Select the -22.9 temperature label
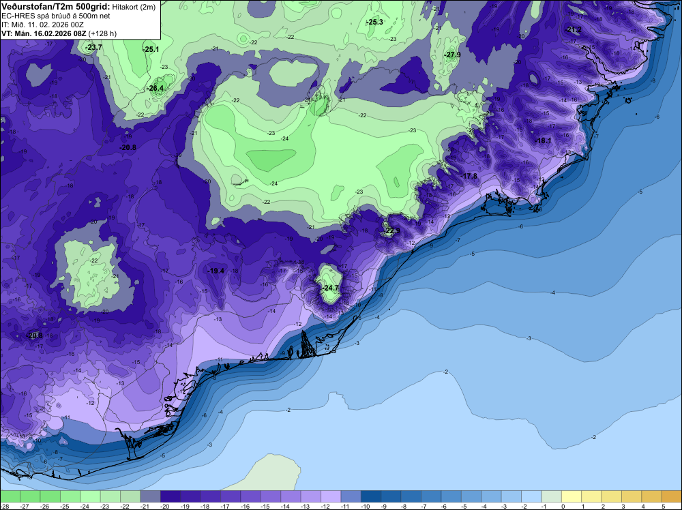The height and width of the screenshot is (510, 682). 391,230
